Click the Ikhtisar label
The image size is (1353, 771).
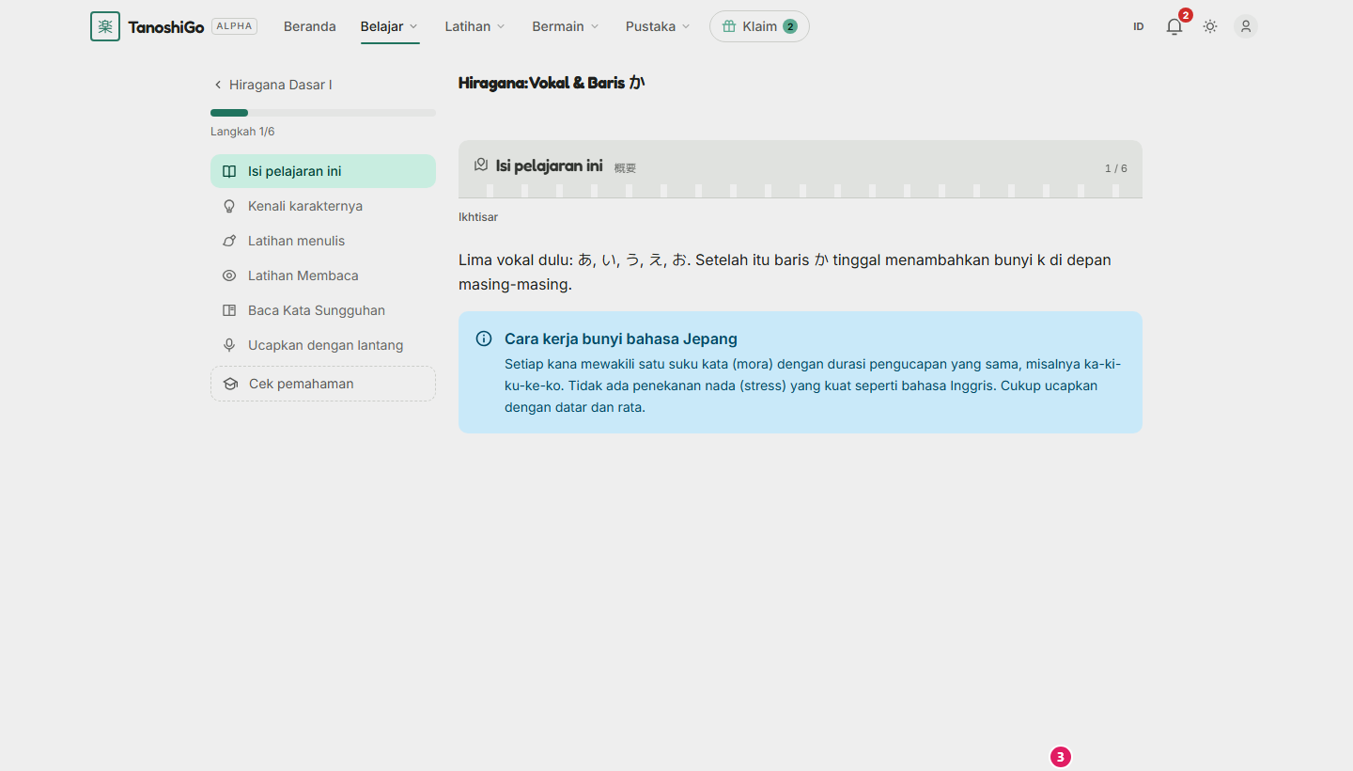pos(478,217)
